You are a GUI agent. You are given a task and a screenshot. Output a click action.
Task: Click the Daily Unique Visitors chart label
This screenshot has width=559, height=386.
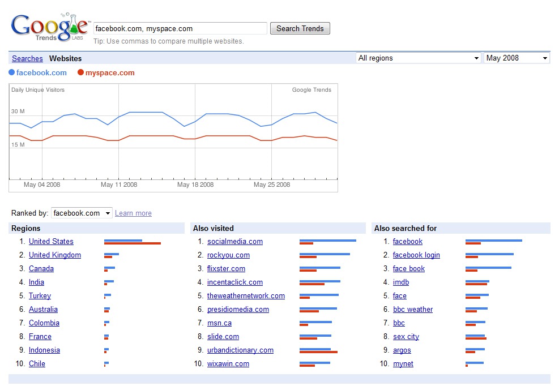tap(38, 90)
